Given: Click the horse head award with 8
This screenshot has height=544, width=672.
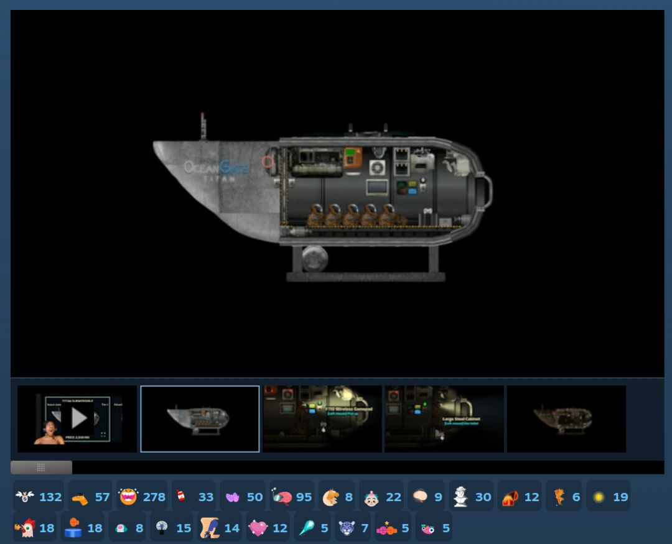Looking at the screenshot, I should [337, 497].
